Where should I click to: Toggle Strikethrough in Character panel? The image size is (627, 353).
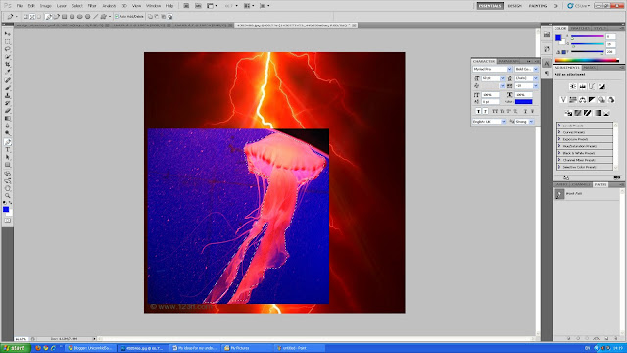532,111
